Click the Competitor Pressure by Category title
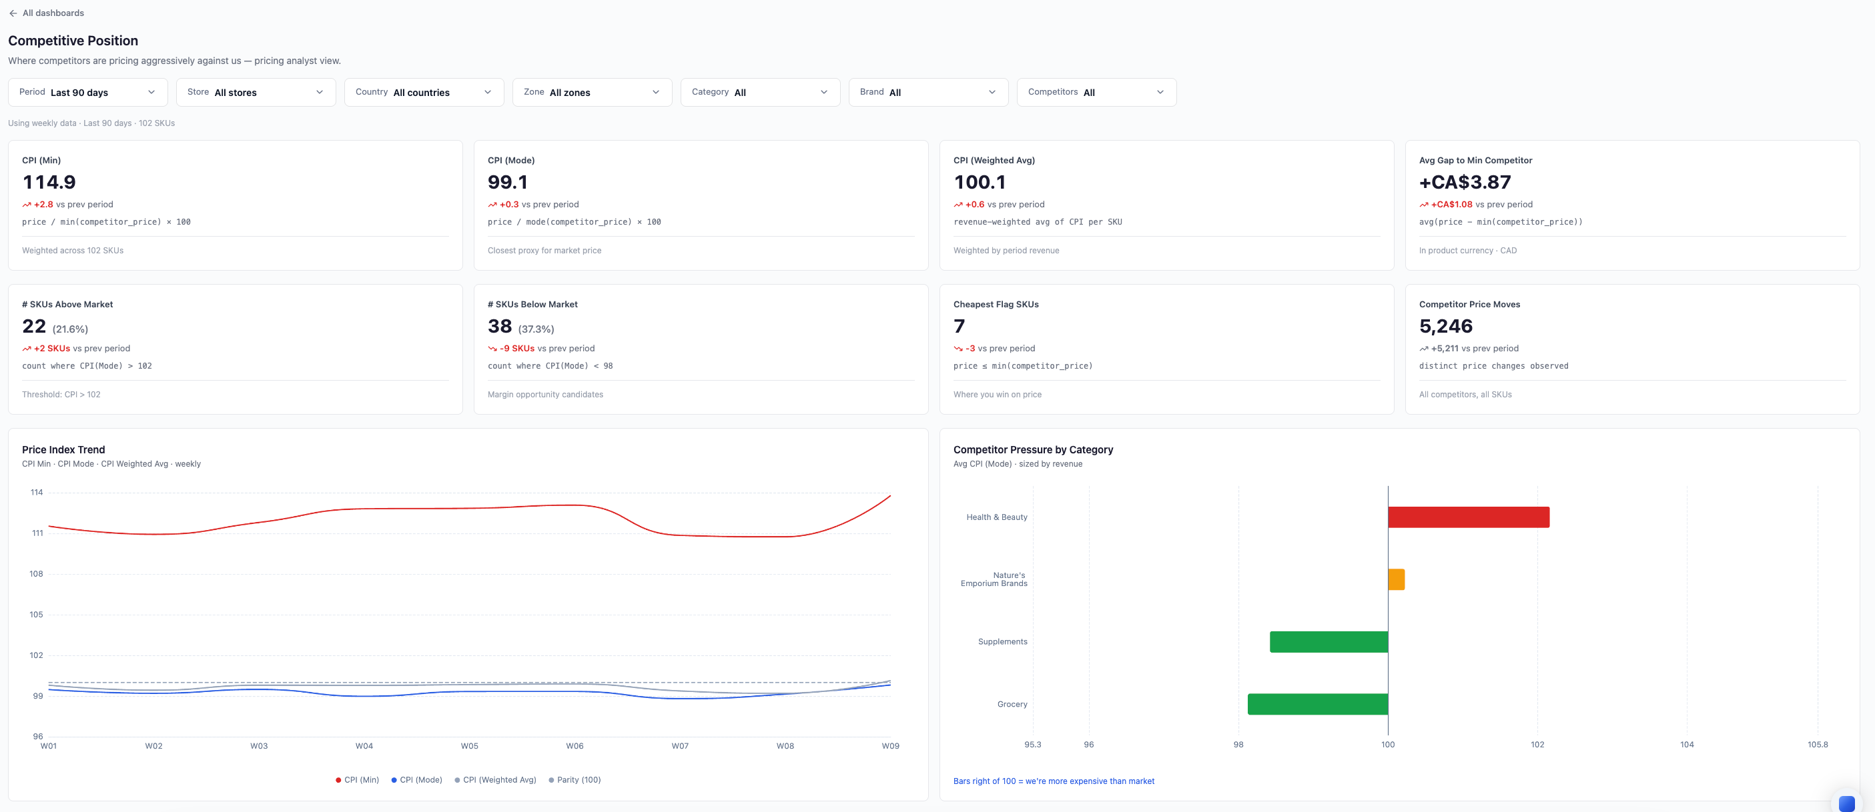1875x812 pixels. tap(1034, 450)
